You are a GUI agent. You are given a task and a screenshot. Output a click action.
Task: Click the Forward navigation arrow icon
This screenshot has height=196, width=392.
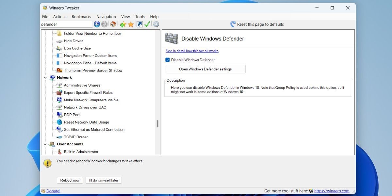pos(105,24)
